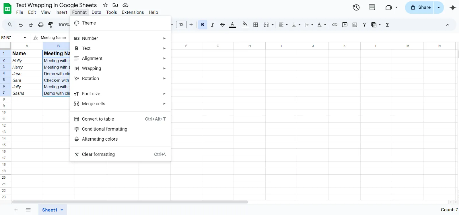Check the cloud save status icon

point(125,5)
